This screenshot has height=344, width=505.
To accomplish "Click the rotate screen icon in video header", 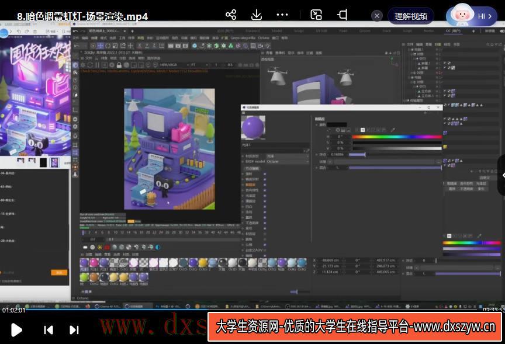I will tap(342, 15).
